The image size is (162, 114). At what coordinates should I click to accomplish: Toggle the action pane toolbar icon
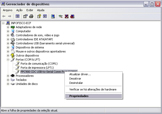tap(45, 16)
